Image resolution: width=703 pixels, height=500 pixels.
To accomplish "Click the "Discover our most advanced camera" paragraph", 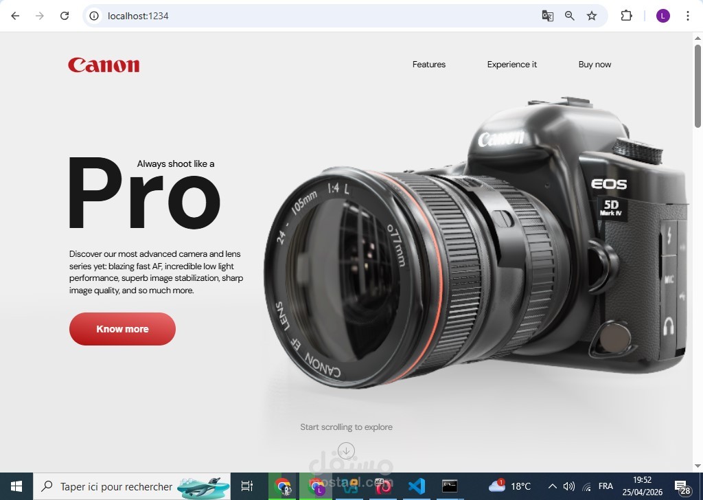I will (x=156, y=272).
